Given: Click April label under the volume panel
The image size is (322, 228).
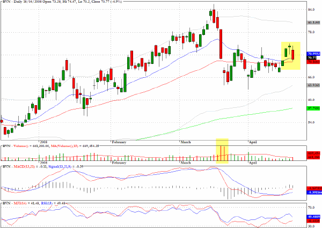Looking at the screenshot, I should click(x=253, y=163).
